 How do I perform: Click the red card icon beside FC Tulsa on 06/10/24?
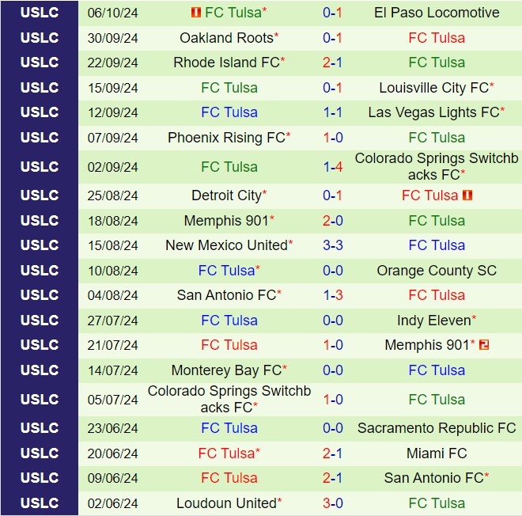(x=196, y=13)
